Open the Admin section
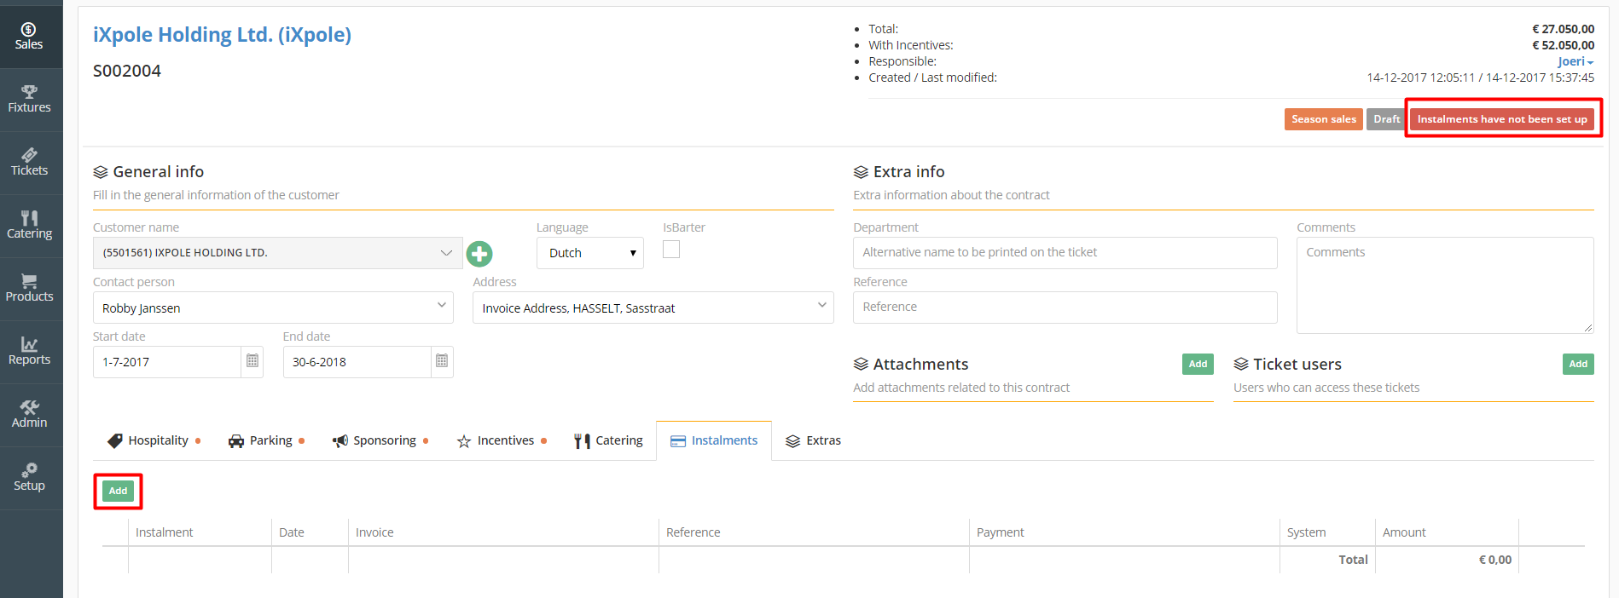Screen dimensions: 1619x598 pos(29,415)
